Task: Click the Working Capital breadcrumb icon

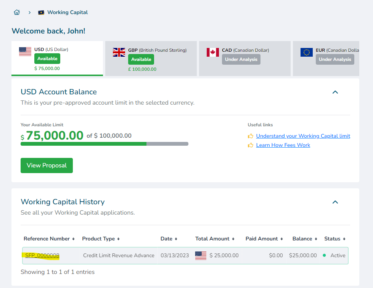Action: click(41, 13)
